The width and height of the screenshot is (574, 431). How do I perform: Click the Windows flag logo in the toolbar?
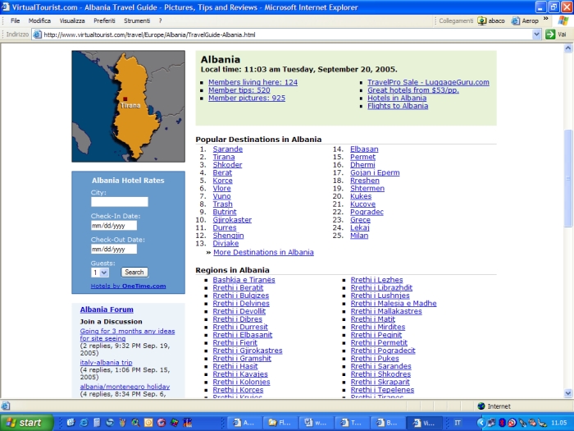(563, 21)
